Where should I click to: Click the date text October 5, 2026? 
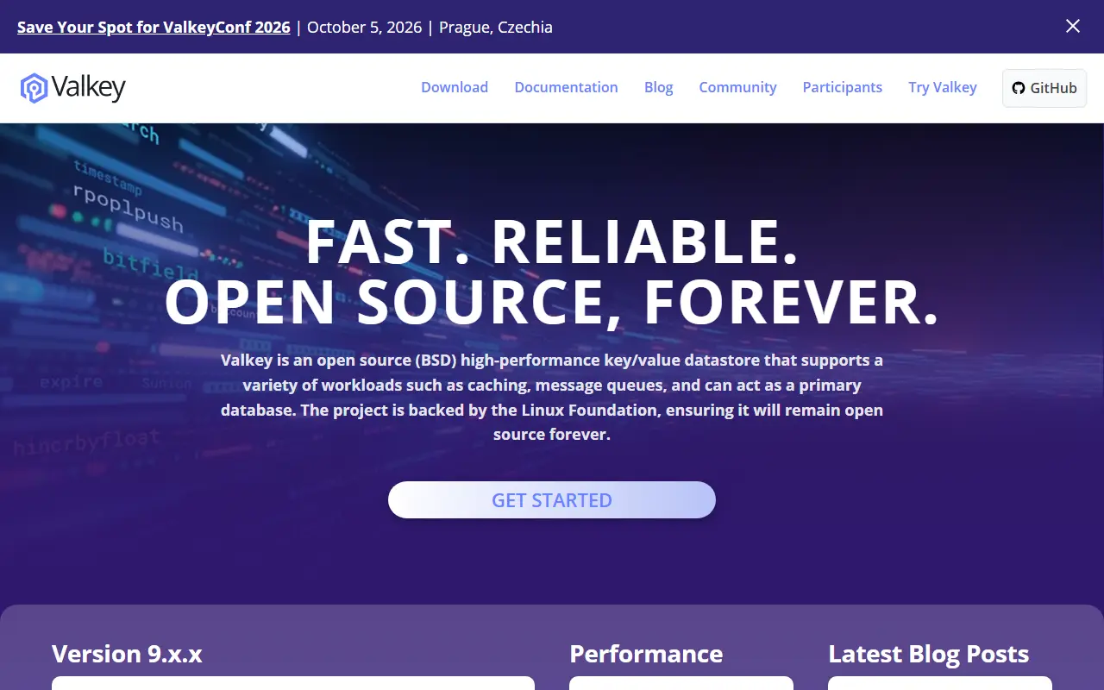click(x=365, y=27)
